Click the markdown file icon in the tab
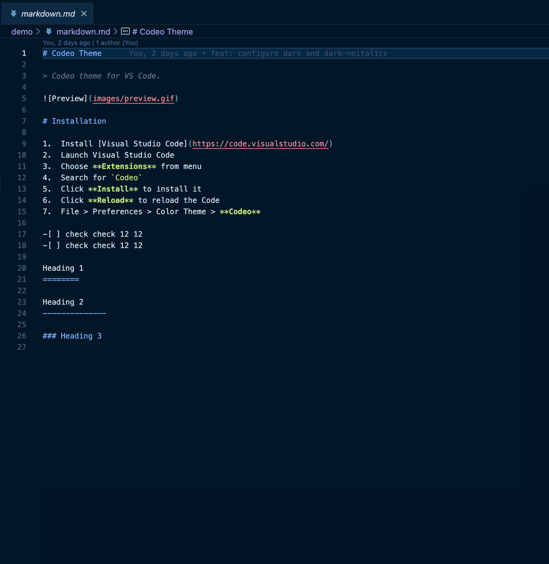The image size is (549, 564). [14, 14]
